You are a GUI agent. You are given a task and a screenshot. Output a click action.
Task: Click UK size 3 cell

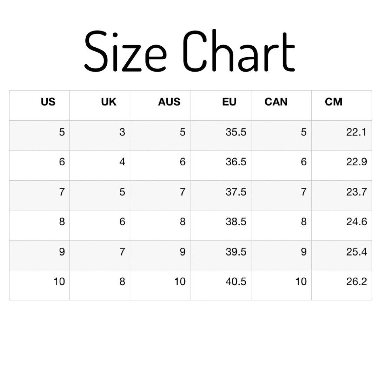pos(122,132)
